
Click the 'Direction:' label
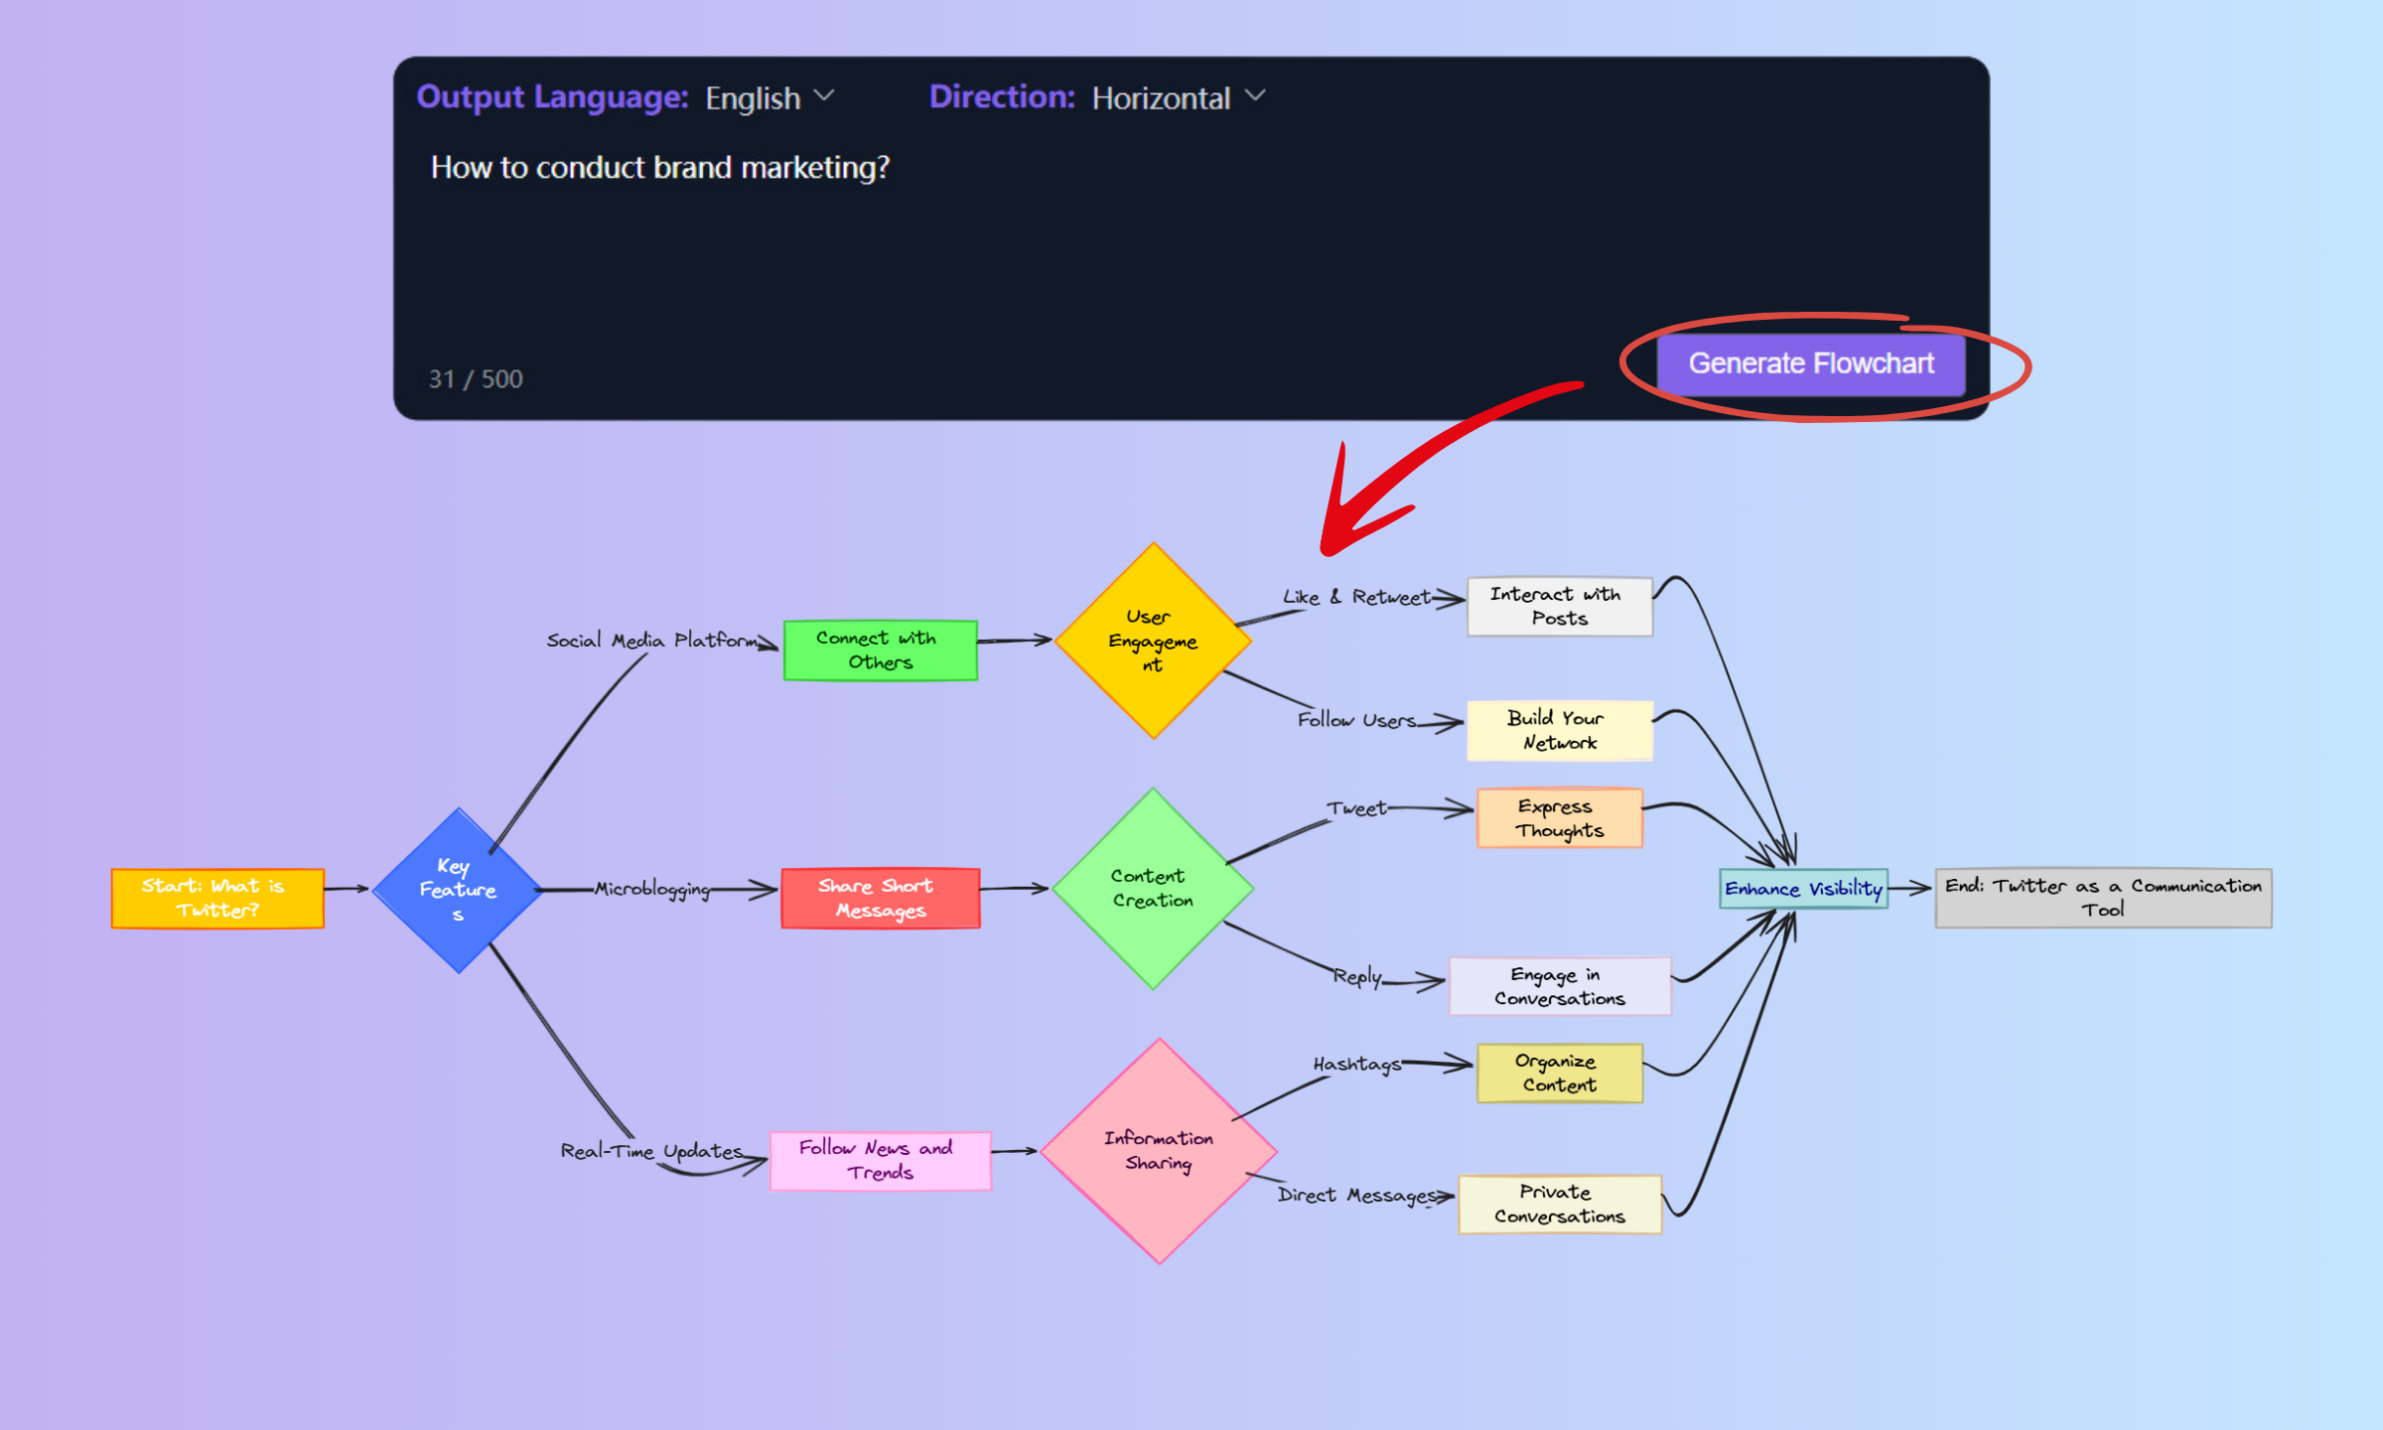[x=1002, y=97]
